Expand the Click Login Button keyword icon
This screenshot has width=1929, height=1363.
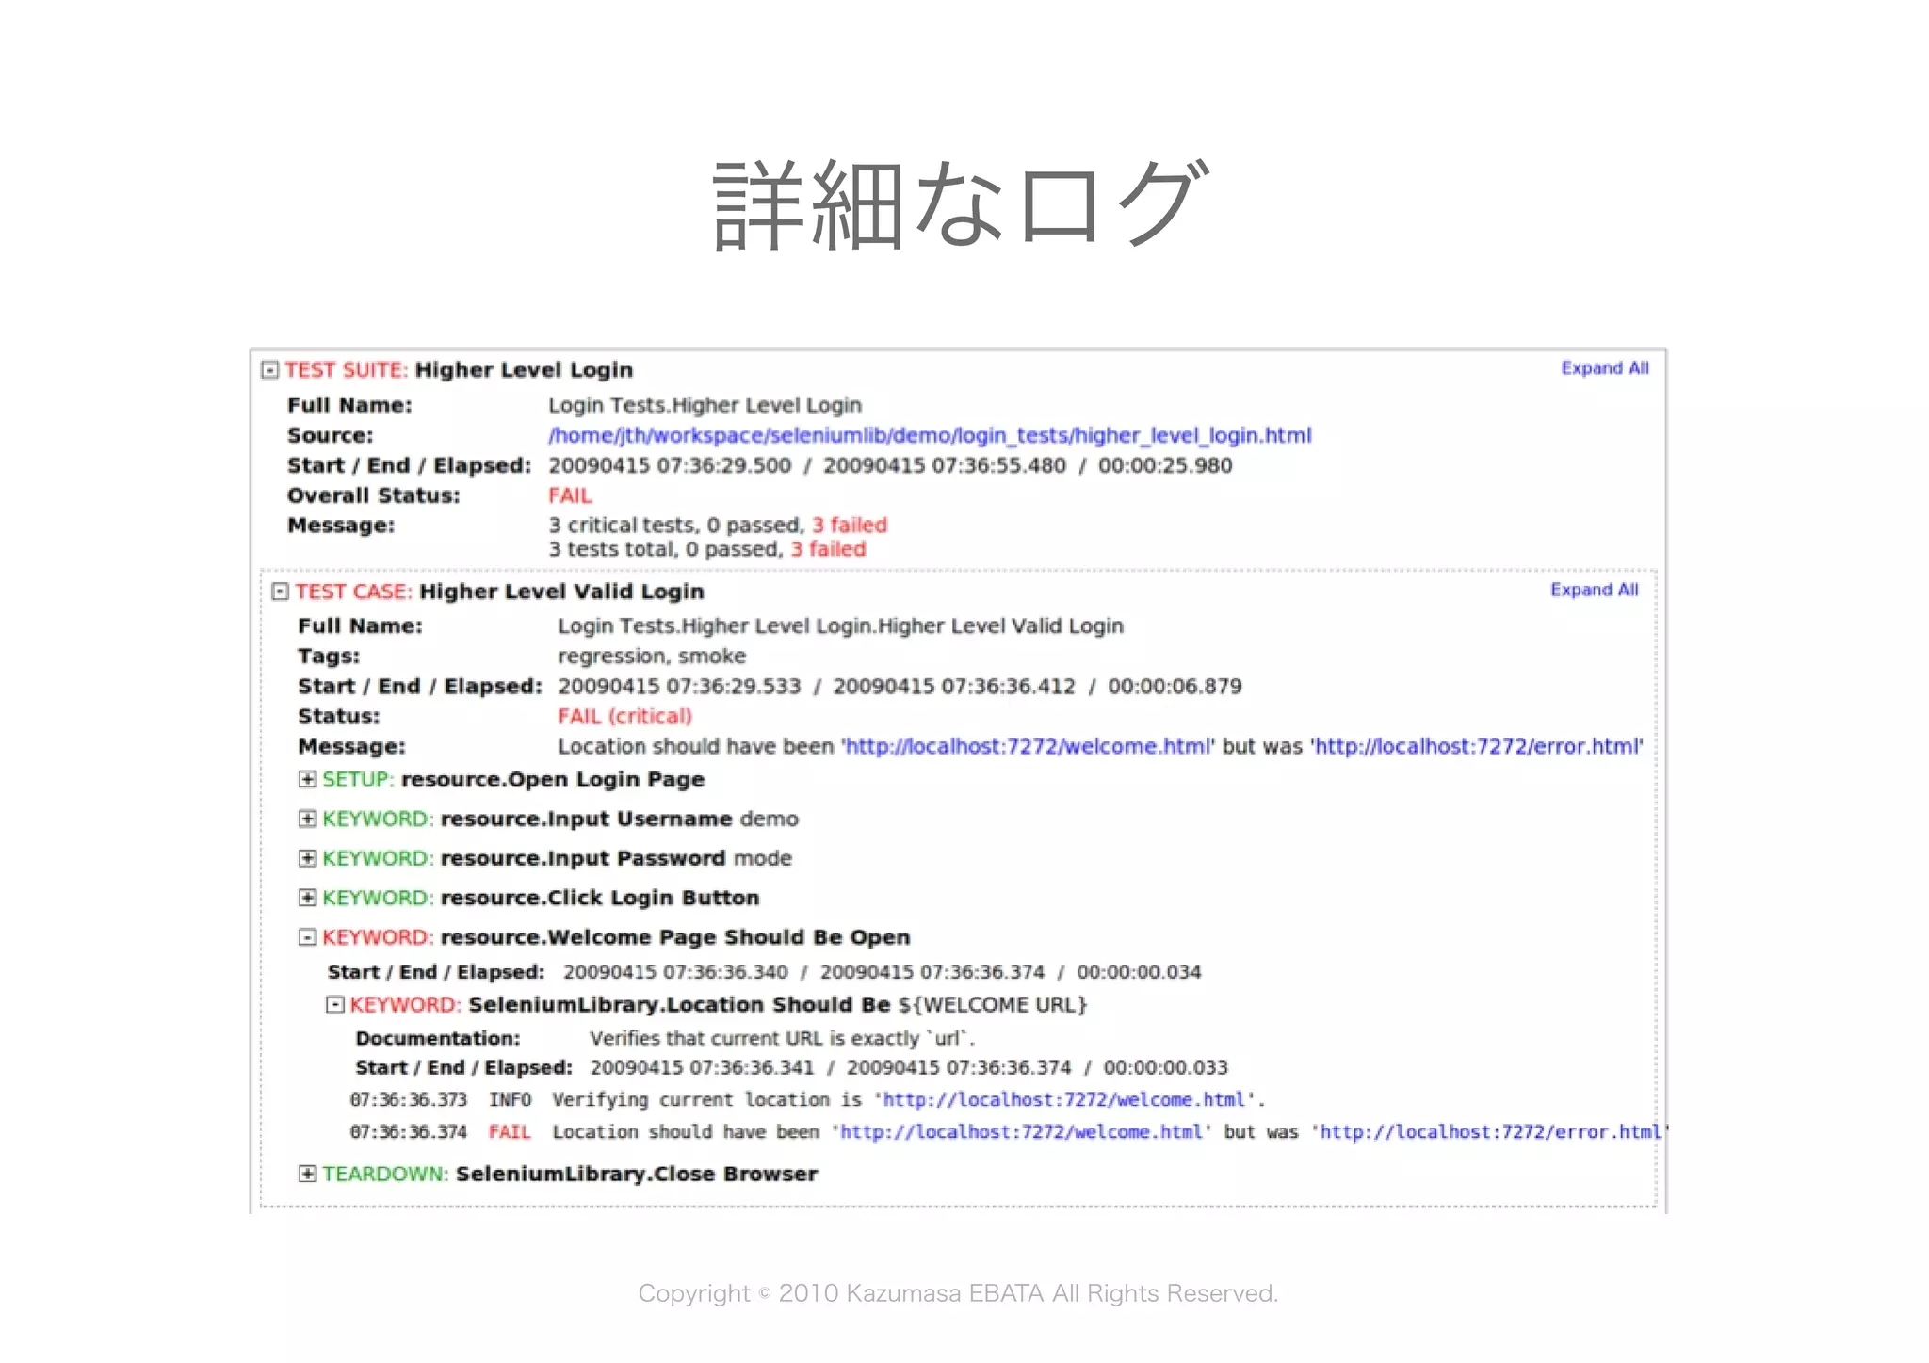pos(307,898)
